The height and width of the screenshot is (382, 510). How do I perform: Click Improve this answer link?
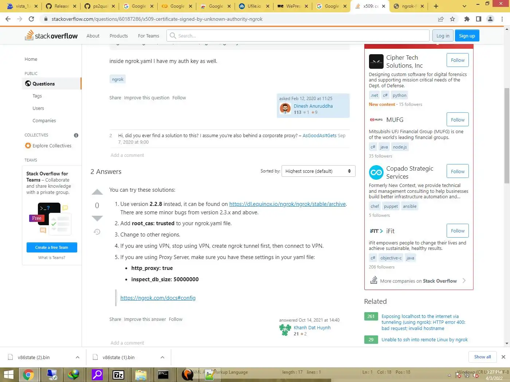click(x=145, y=319)
